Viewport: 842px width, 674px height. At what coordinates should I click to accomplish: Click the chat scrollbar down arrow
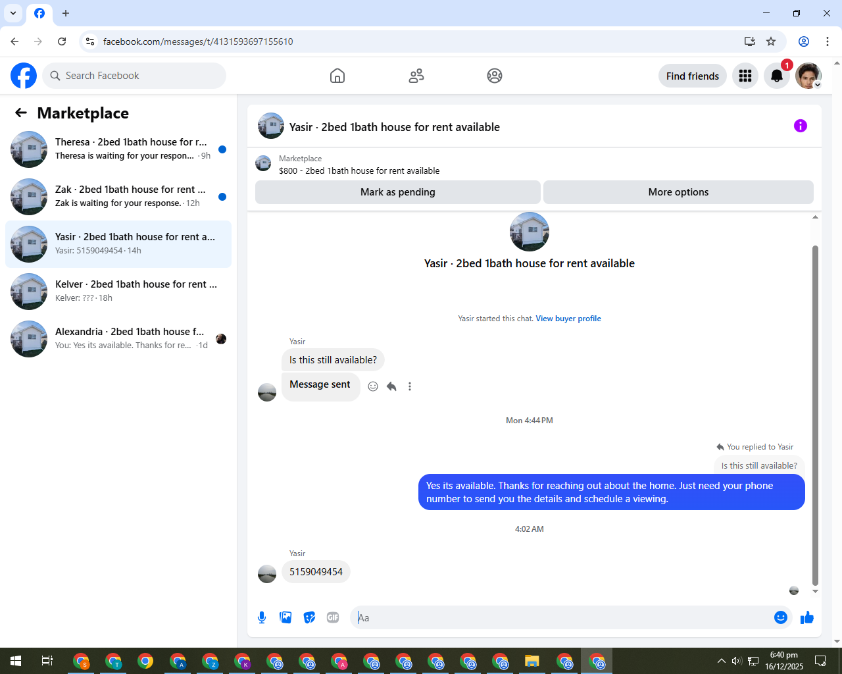(x=815, y=591)
